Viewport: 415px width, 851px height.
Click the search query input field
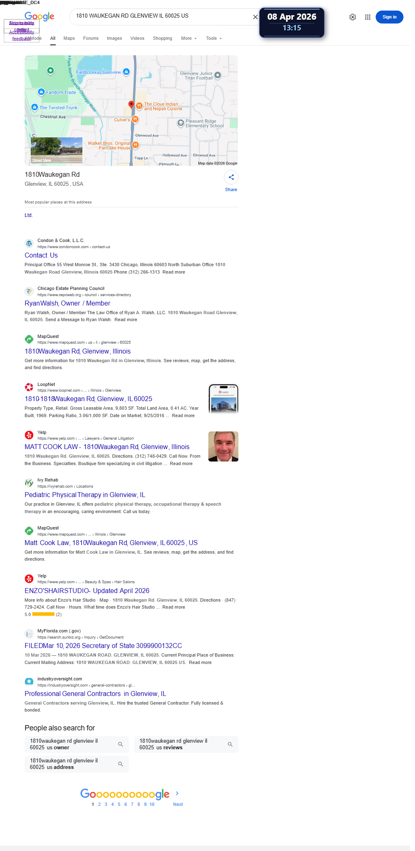click(x=162, y=16)
